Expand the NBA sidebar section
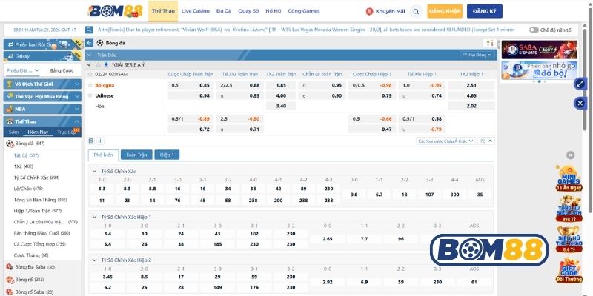 (x=77, y=109)
